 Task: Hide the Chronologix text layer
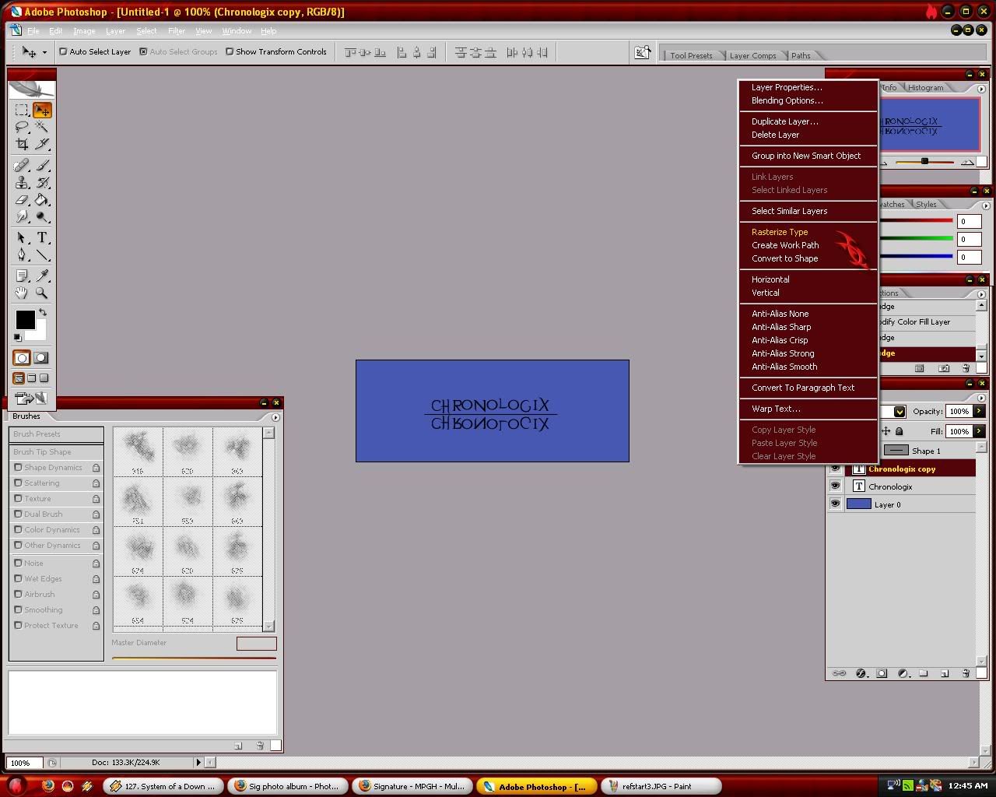(x=835, y=486)
